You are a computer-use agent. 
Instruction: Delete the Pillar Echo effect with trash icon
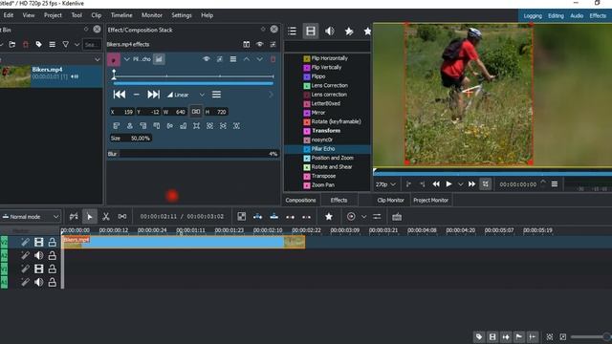point(273,59)
